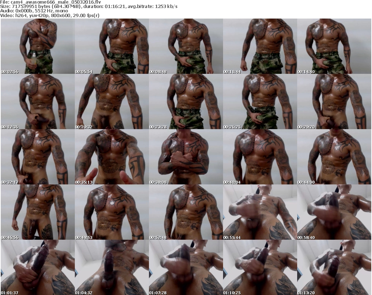
Task: Click the file name line cam4_awasome666_male_05032016.flv
Action: coord(50,2)
